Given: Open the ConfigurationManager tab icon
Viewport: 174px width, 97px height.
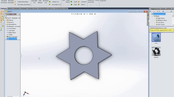Looking at the screenshot, I should point(11,14).
